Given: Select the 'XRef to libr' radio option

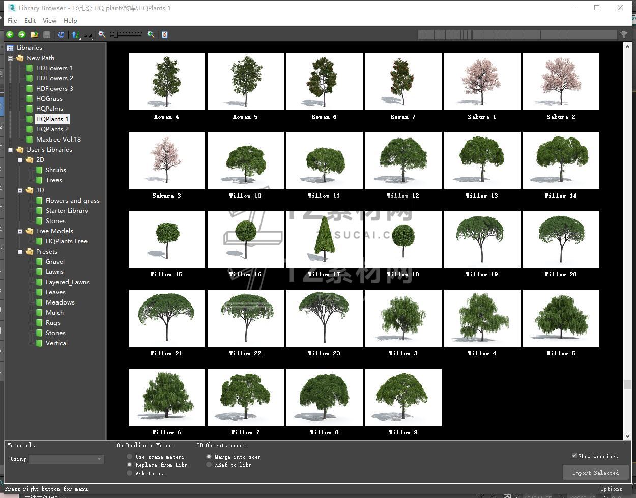Looking at the screenshot, I should [x=209, y=465].
